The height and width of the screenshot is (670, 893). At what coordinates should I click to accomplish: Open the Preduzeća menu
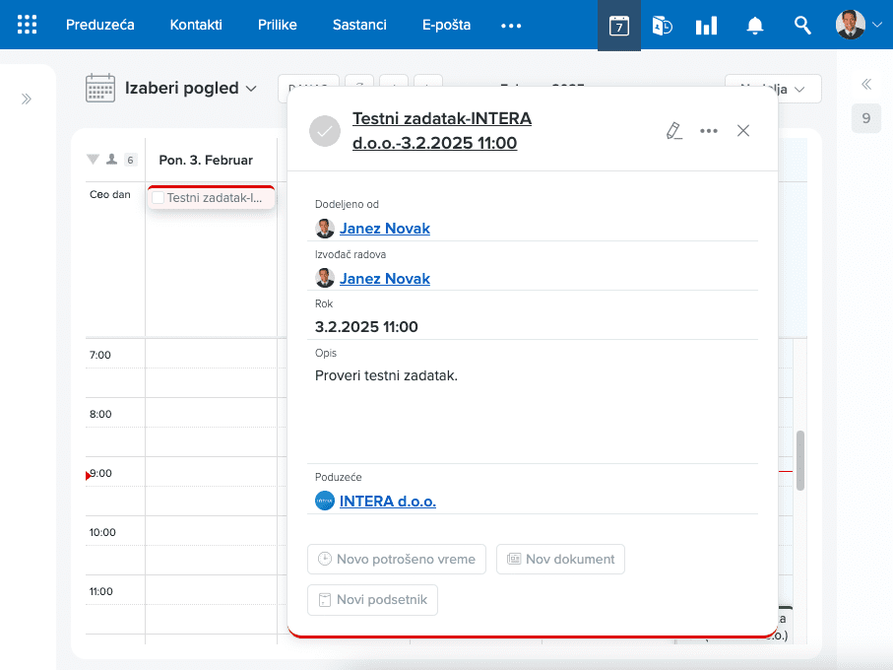pyautogui.click(x=100, y=25)
